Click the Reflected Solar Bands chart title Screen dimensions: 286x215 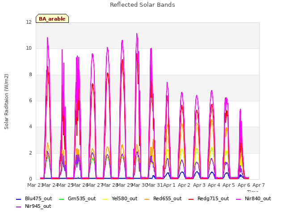[x=143, y=5]
